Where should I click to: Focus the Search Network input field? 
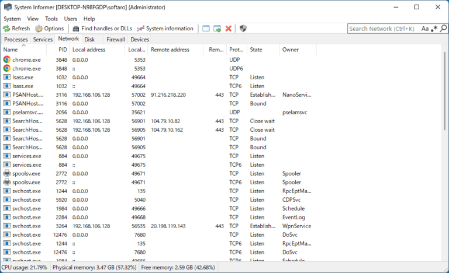pos(384,29)
